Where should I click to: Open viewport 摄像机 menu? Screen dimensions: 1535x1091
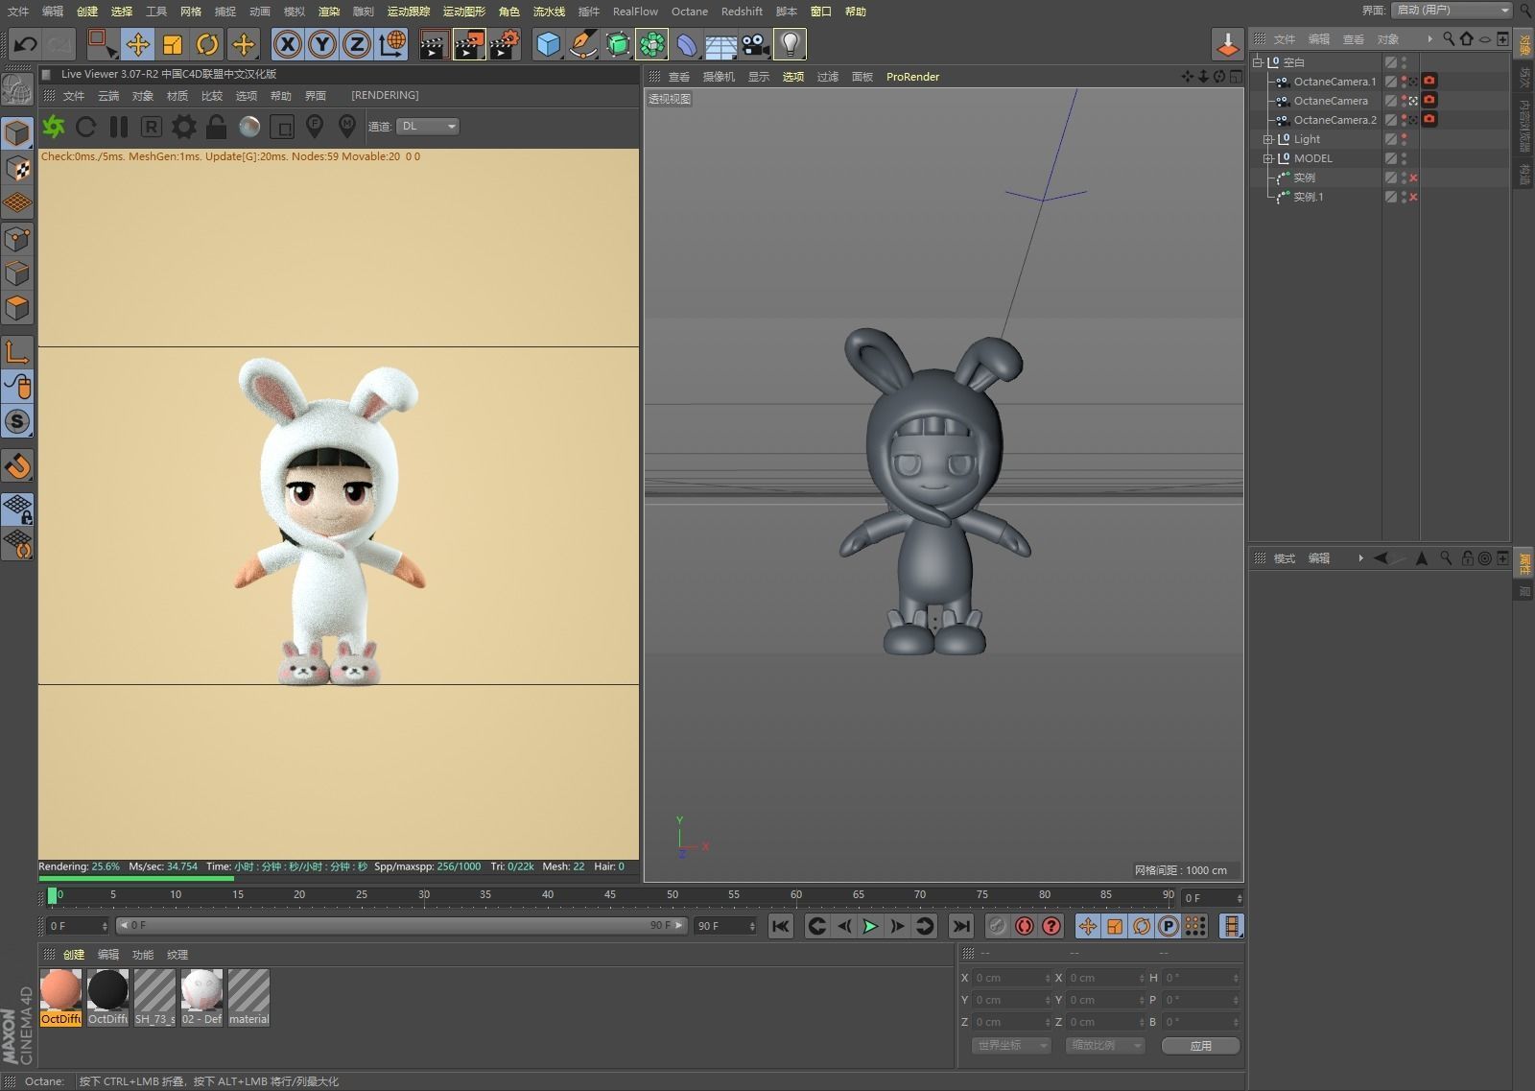(719, 77)
